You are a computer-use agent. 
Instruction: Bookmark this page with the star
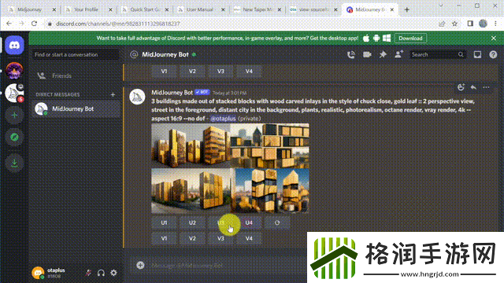tap(454, 24)
